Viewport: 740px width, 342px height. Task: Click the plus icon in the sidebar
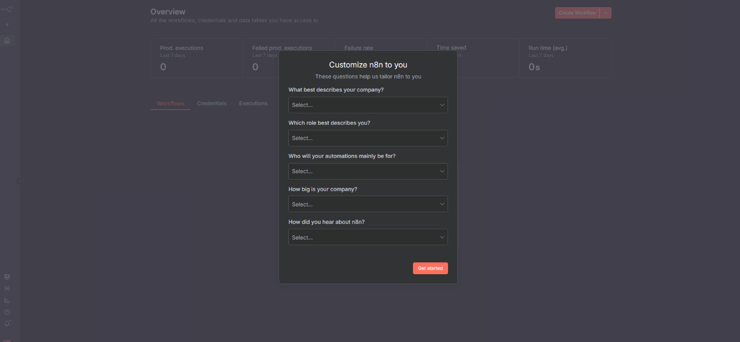pos(7,24)
